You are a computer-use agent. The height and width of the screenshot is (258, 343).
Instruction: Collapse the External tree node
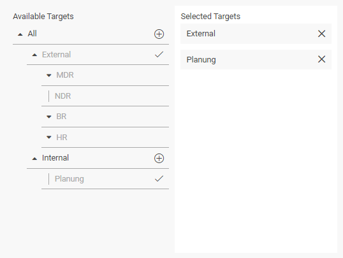[x=34, y=55]
